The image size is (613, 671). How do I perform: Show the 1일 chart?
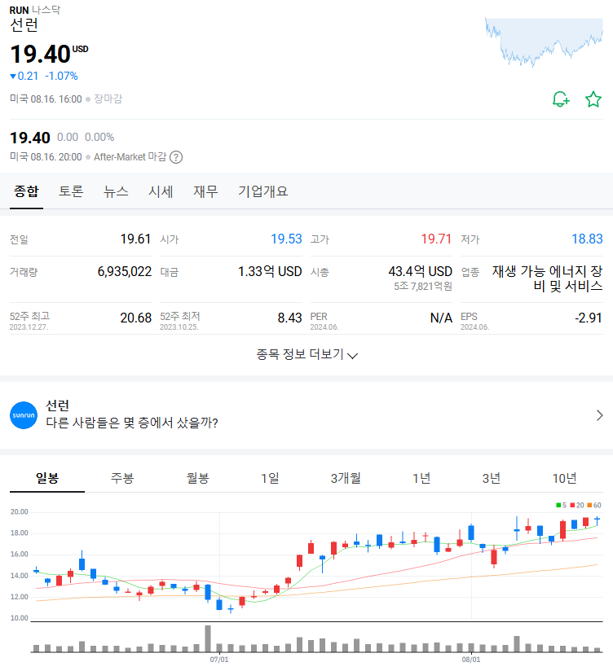[x=270, y=478]
